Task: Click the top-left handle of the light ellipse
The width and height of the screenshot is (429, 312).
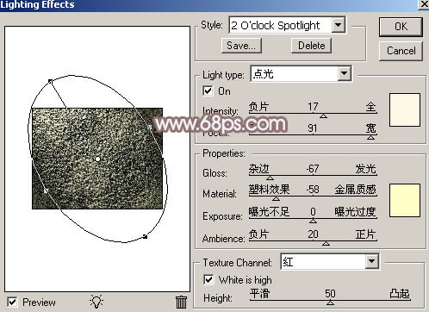Action: pos(50,82)
